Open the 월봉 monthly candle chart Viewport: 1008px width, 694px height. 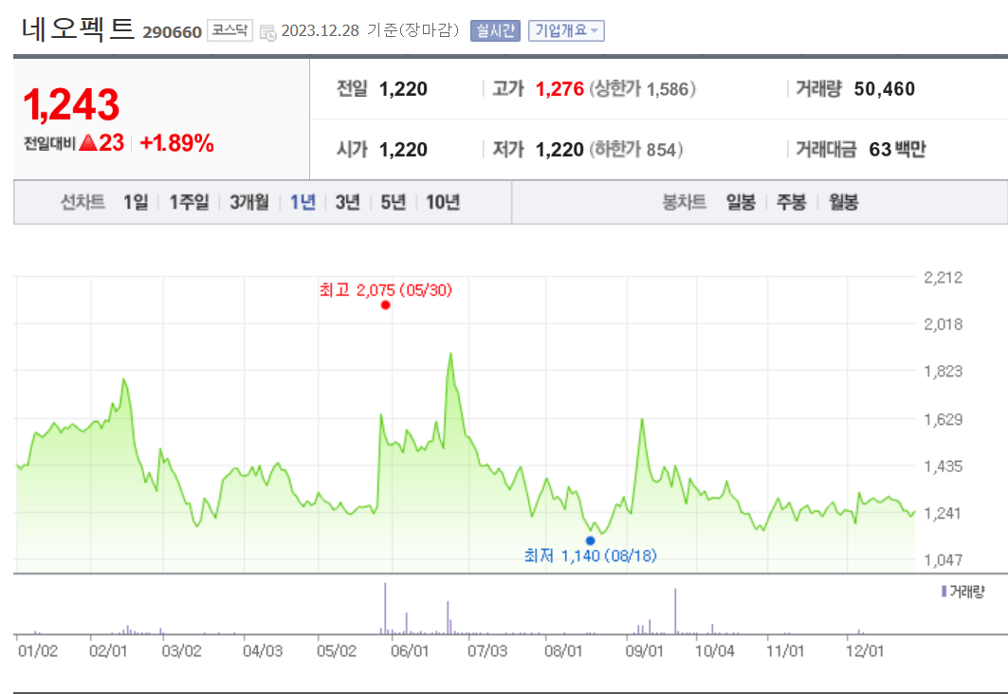click(x=843, y=203)
